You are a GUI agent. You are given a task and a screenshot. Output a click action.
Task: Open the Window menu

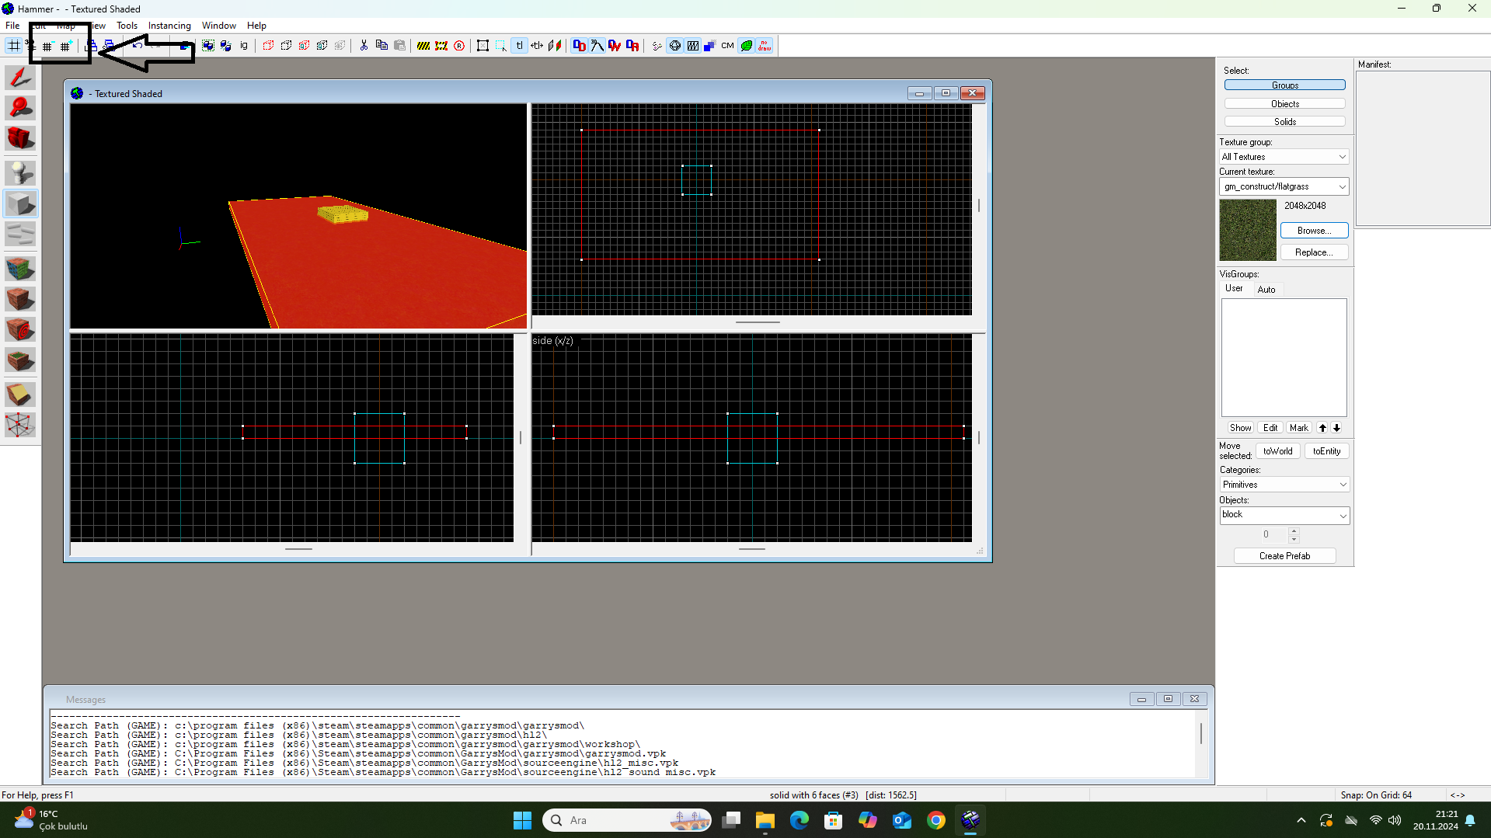click(x=219, y=26)
